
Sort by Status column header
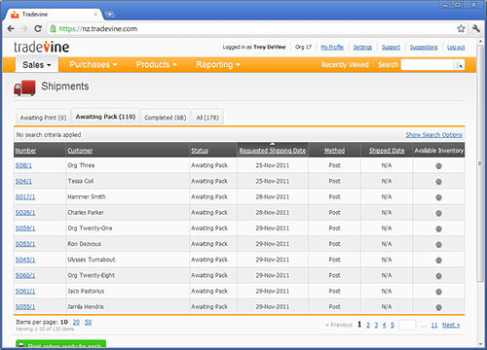tap(200, 151)
